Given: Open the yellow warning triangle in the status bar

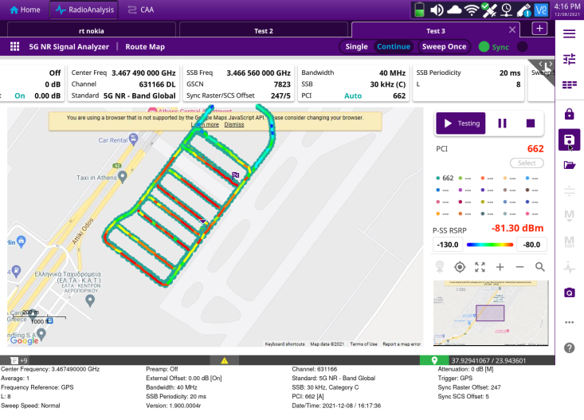Looking at the screenshot, I should [224, 360].
